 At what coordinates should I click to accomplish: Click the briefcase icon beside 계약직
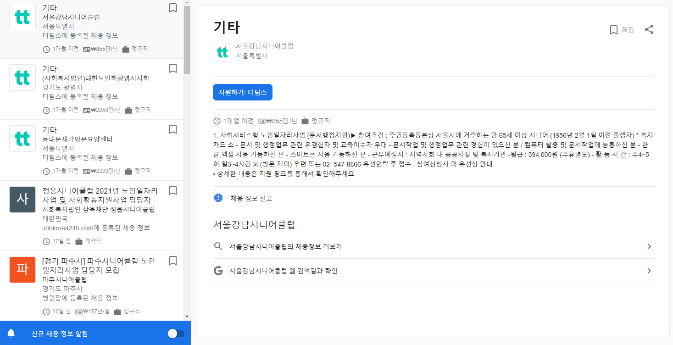[x=79, y=241]
